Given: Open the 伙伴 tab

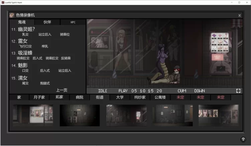Looking at the screenshot, I should point(47,22).
